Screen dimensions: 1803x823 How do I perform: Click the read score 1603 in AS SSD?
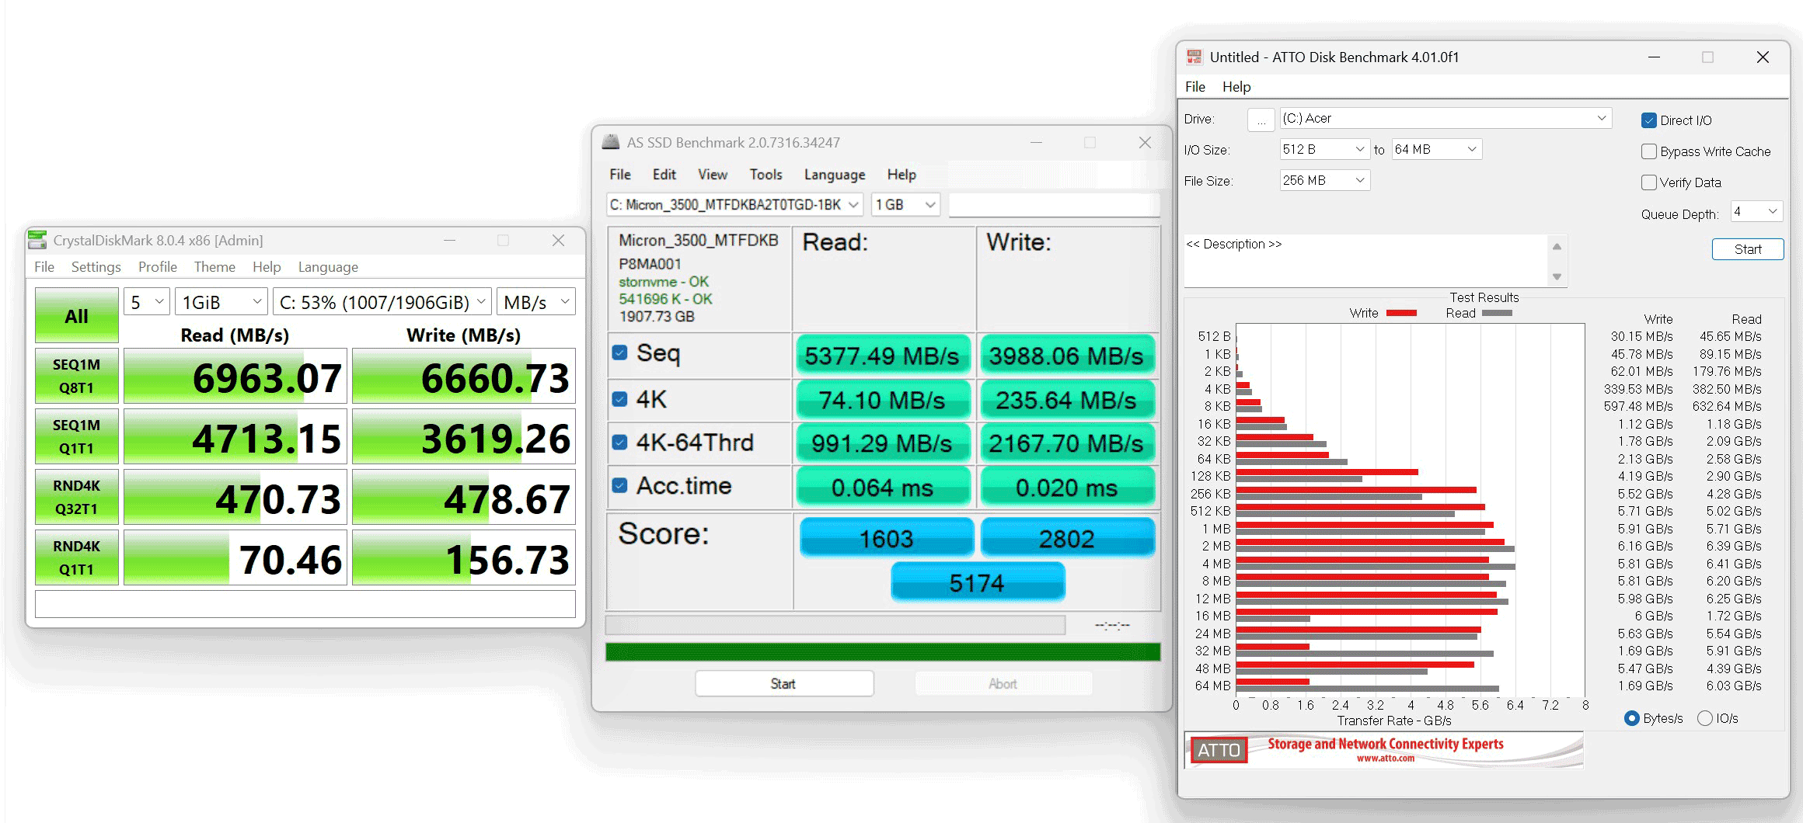pos(886,537)
